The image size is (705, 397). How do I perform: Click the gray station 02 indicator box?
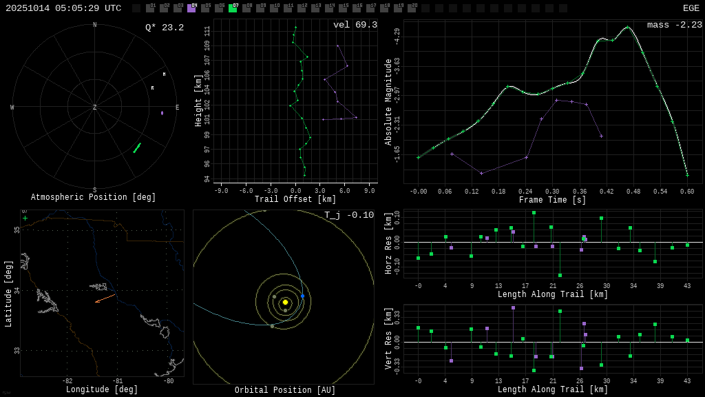(164, 8)
